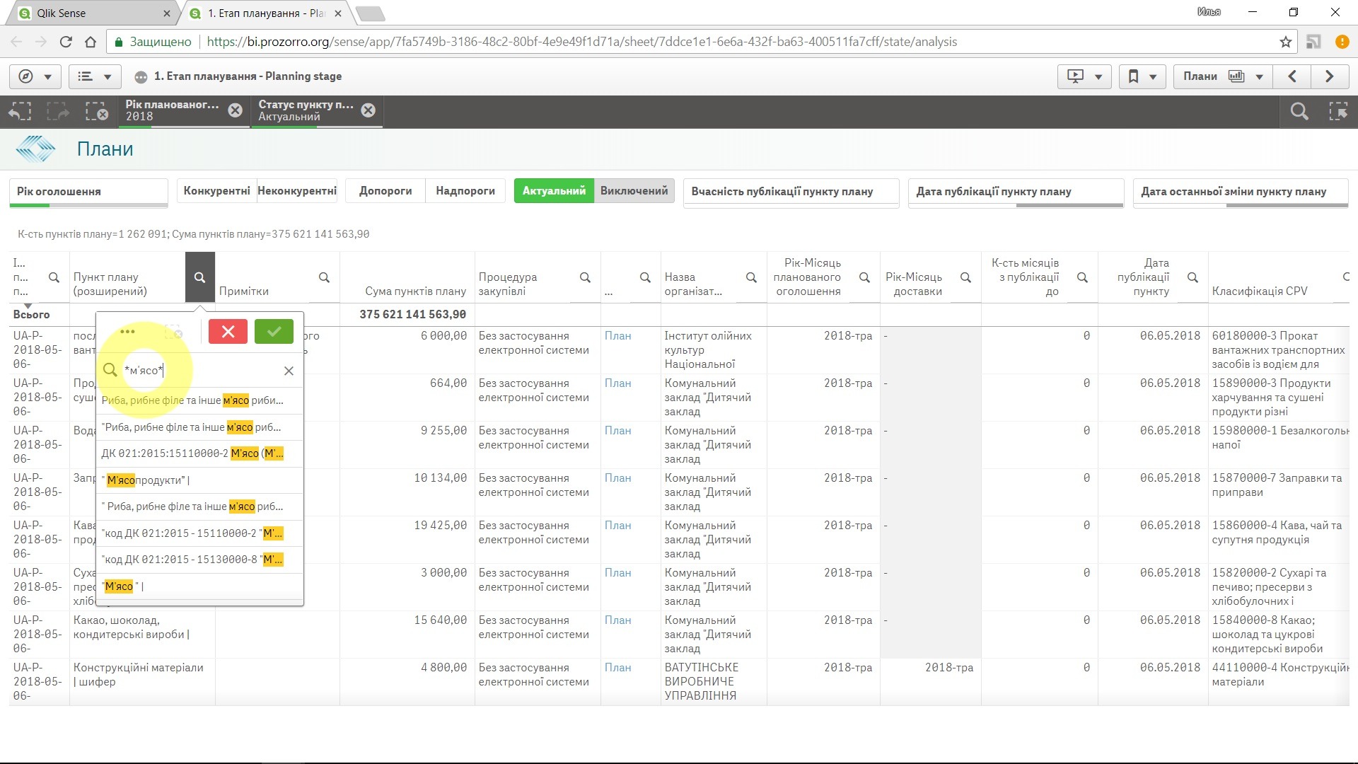1358x764 pixels.
Task: Confirm selection with green checkmark button
Action: pyautogui.click(x=274, y=331)
